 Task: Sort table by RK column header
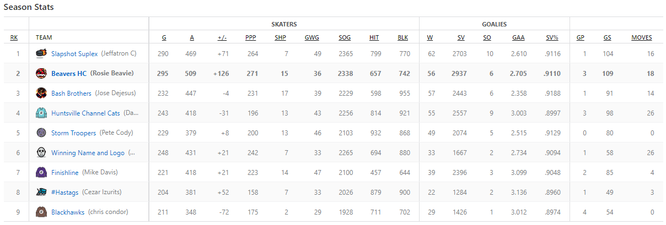14,38
